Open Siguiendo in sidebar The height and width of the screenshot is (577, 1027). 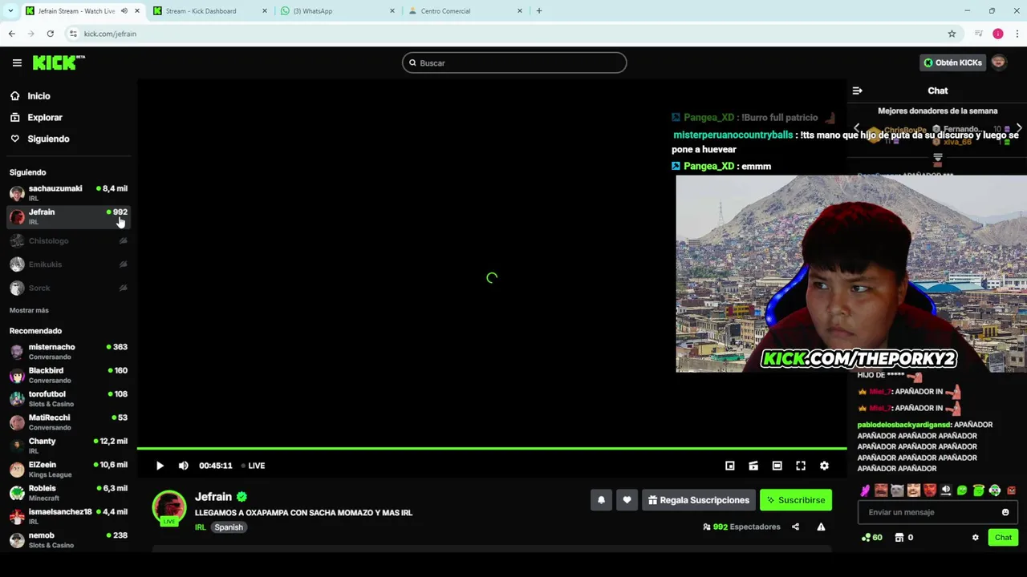[48, 139]
